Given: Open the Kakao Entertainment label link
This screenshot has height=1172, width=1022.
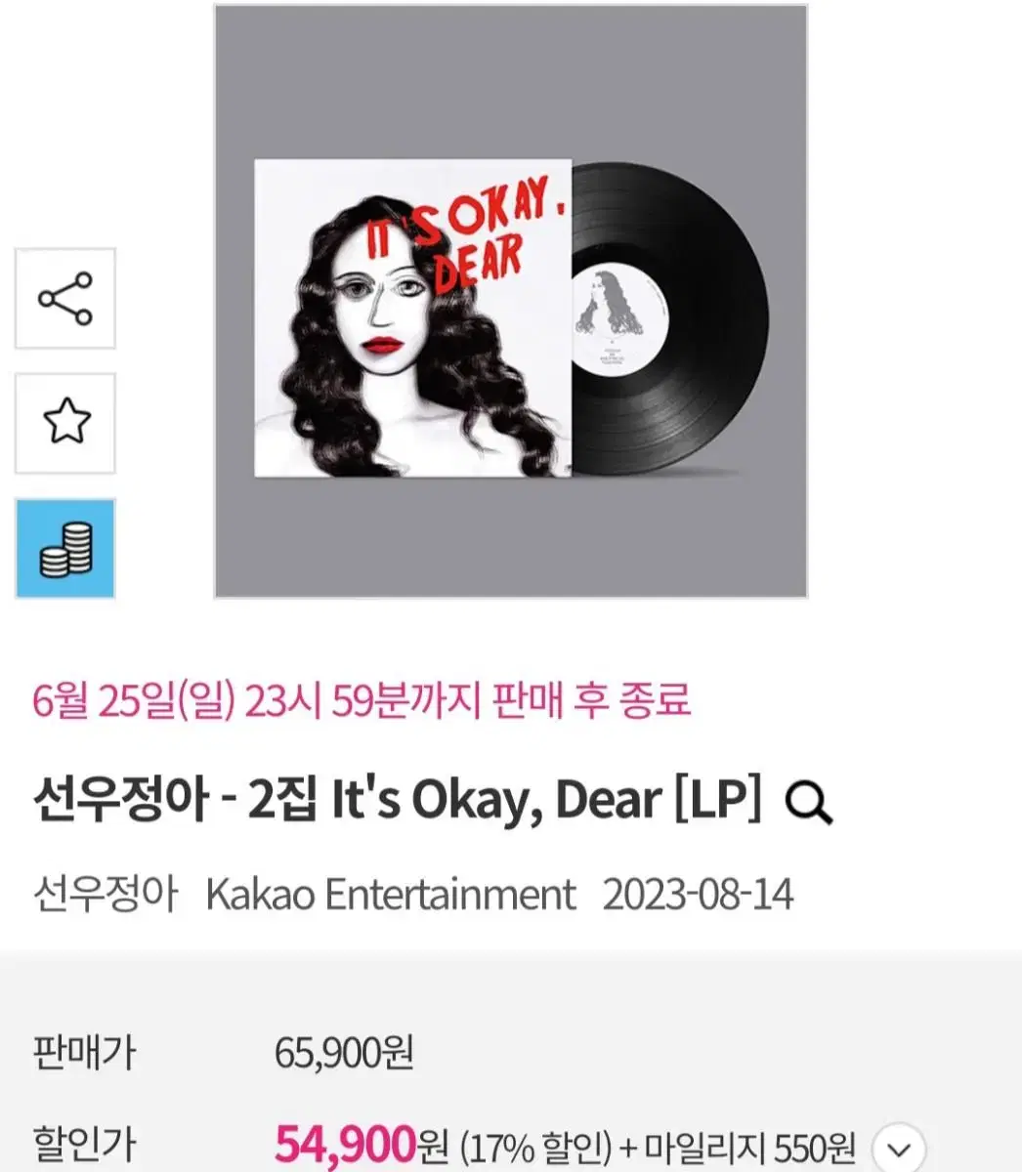Looking at the screenshot, I should (x=391, y=895).
